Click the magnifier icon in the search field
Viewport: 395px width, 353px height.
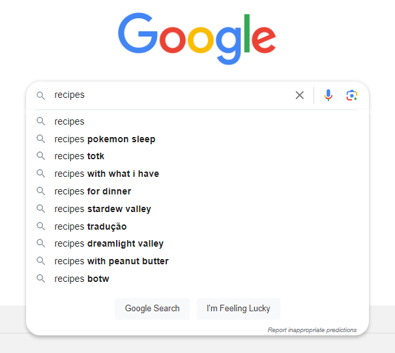[x=40, y=95]
